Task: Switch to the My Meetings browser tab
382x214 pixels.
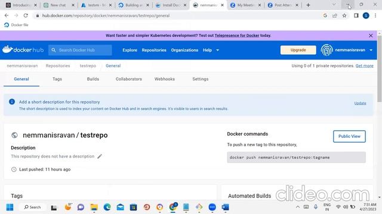Action: click(x=245, y=5)
